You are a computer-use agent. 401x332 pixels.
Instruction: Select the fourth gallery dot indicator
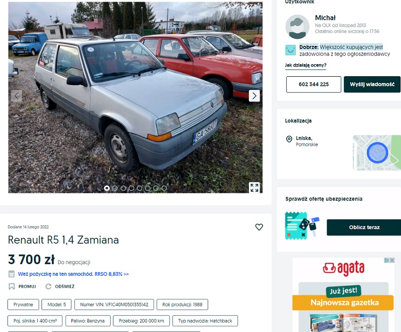coord(132,188)
